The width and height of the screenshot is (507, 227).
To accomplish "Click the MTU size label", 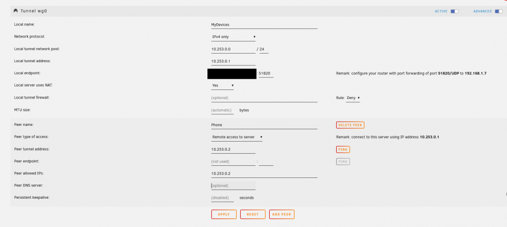I will 21,110.
